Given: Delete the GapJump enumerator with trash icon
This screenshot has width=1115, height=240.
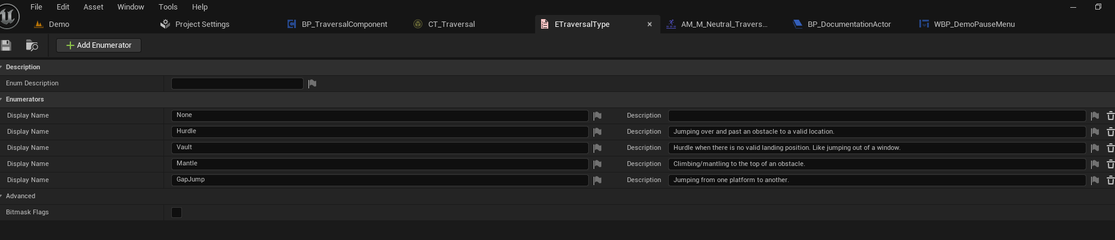Looking at the screenshot, I should click(1110, 180).
